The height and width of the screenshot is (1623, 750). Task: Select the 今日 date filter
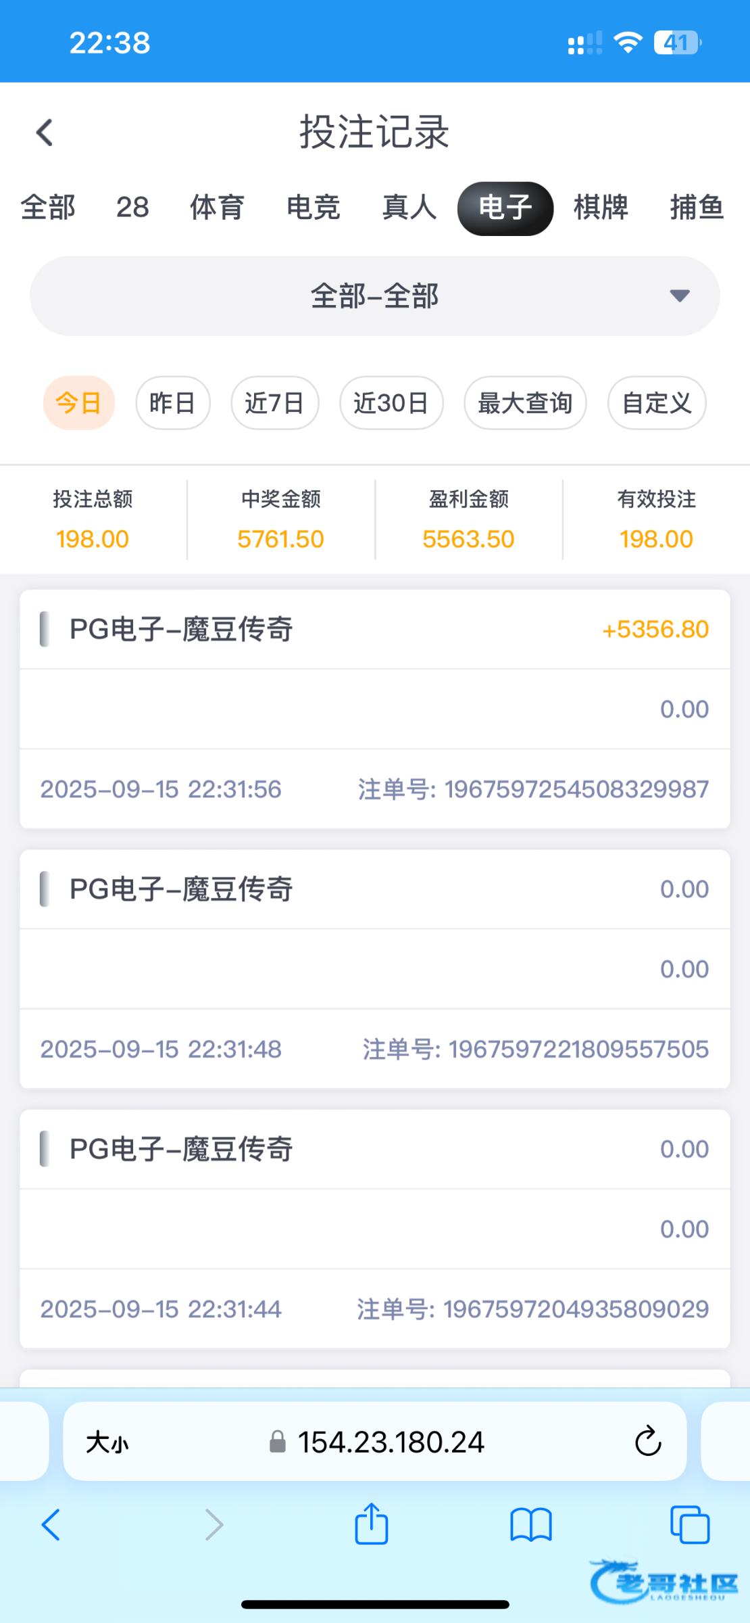point(79,403)
